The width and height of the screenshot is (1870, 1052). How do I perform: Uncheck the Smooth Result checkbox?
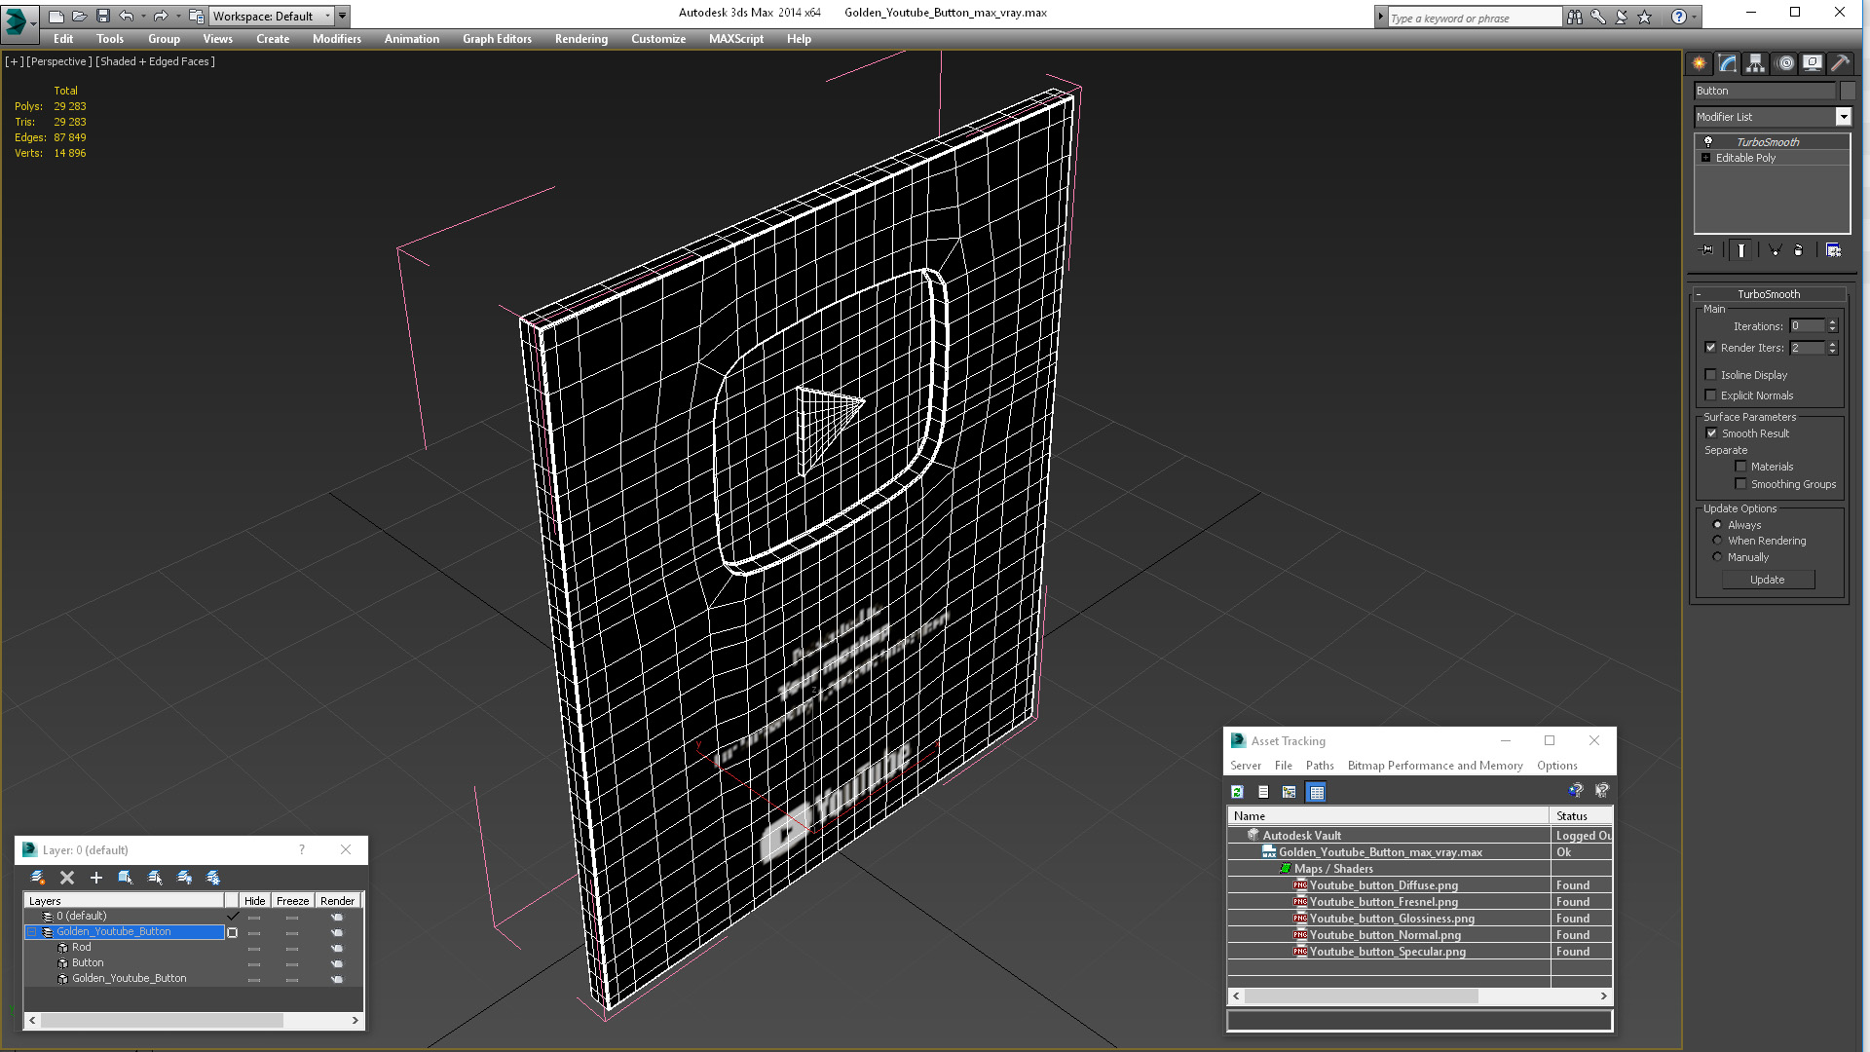point(1711,433)
